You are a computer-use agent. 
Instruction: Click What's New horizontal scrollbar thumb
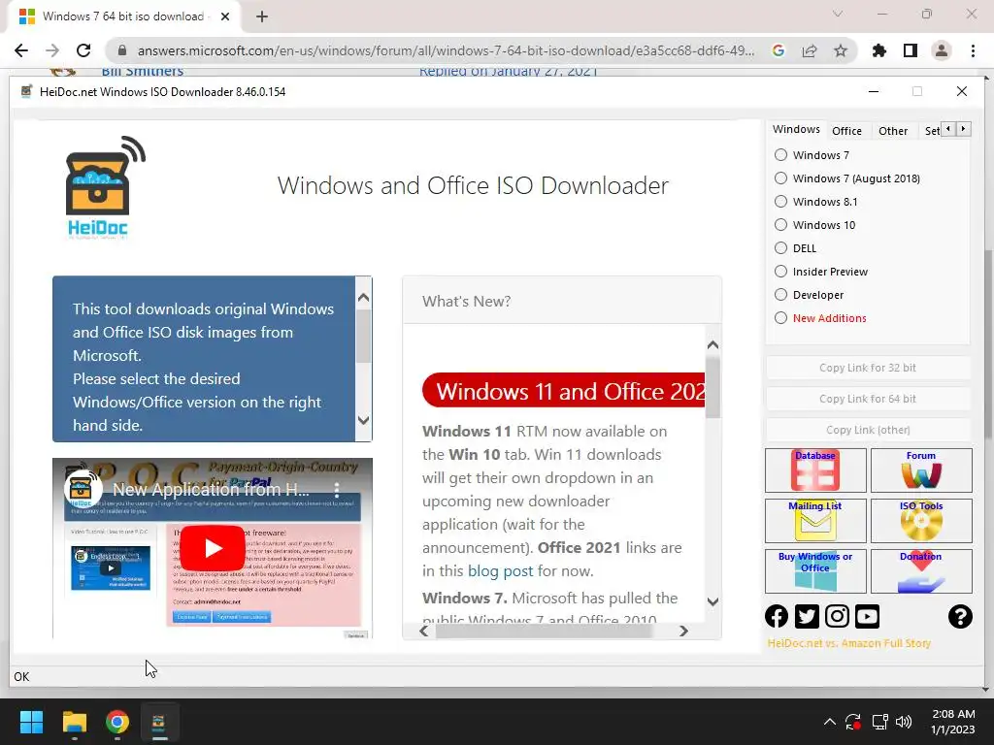point(545,631)
